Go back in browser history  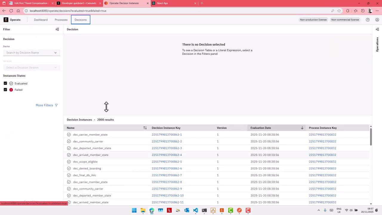4,11
